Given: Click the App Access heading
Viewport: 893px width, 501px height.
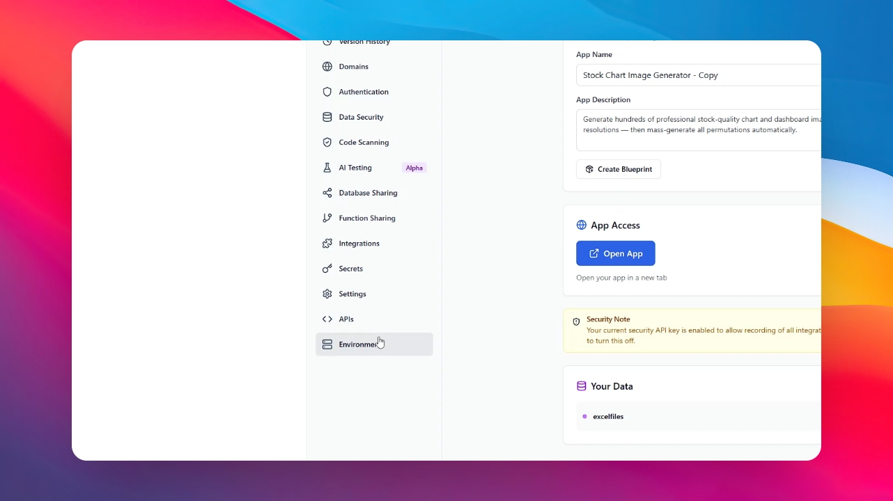Looking at the screenshot, I should [x=615, y=225].
